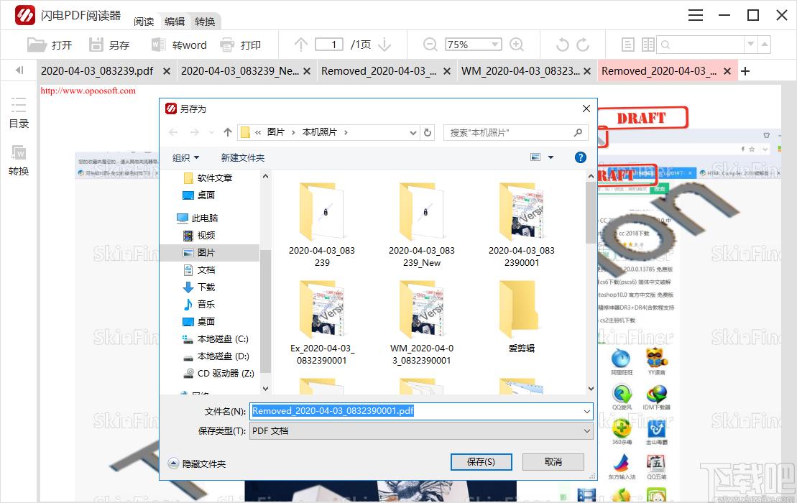Click the 搜索"本机照片" search box
Image resolution: width=797 pixels, height=503 pixels.
point(515,132)
